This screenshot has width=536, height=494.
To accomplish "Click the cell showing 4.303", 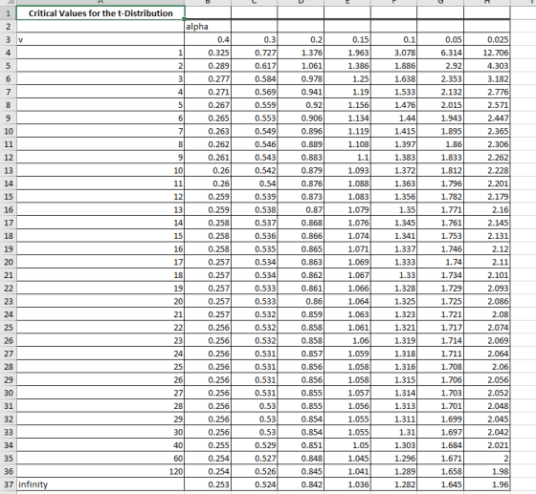I will [487, 66].
